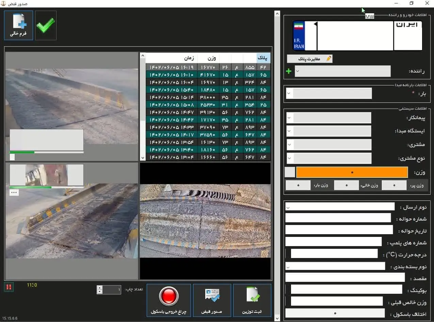The height and width of the screenshot is (322, 434).
Task: Click the three-dots button on camera view
Action: coord(14,192)
